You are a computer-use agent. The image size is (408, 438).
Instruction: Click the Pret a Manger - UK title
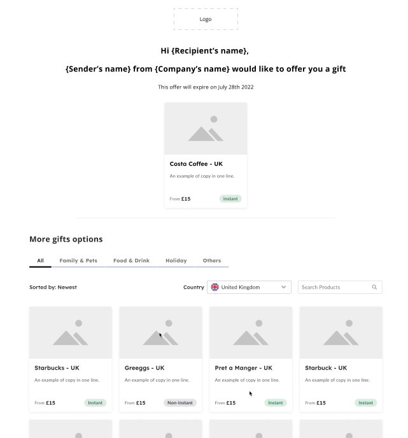pos(243,368)
